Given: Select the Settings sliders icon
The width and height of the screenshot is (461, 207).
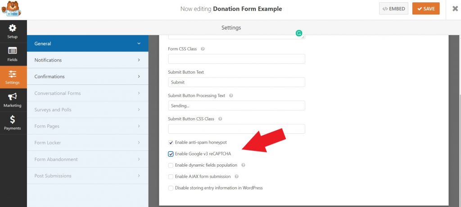Looking at the screenshot, I should pos(13,74).
